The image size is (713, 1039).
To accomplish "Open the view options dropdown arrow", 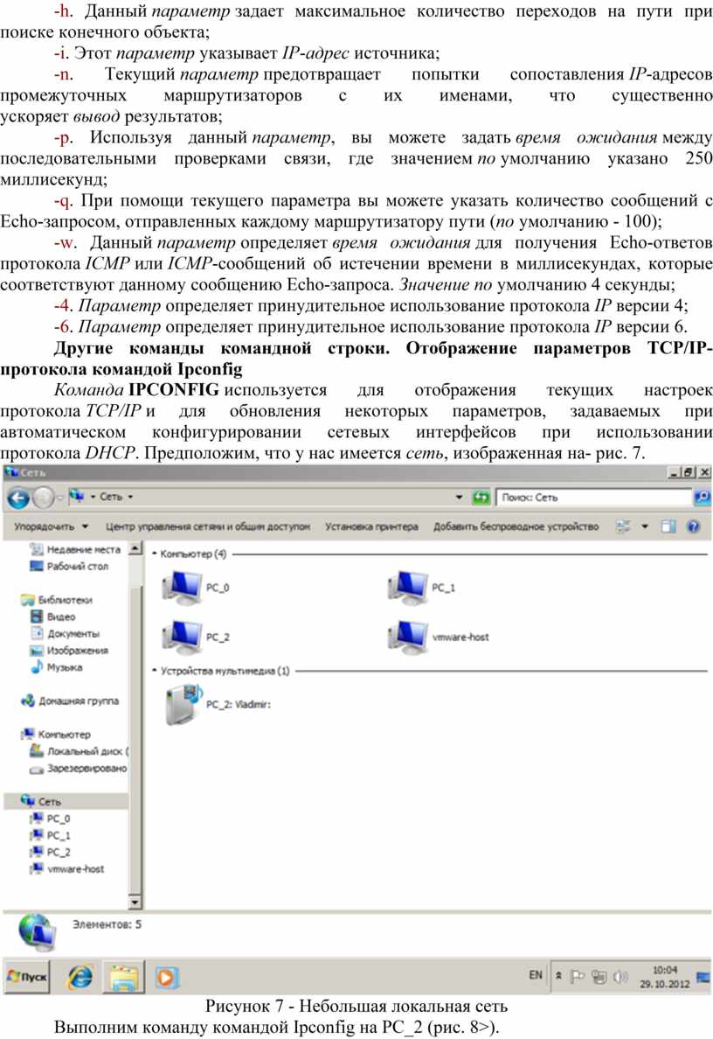I will tap(645, 526).
